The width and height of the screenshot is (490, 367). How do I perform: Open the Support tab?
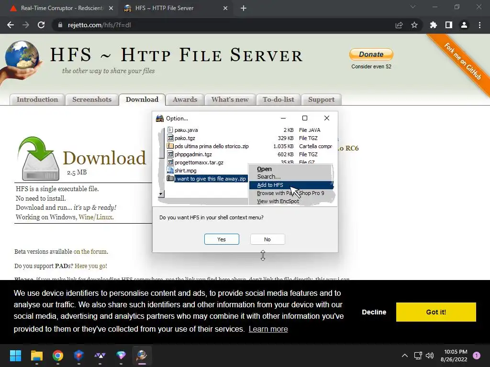click(x=321, y=99)
